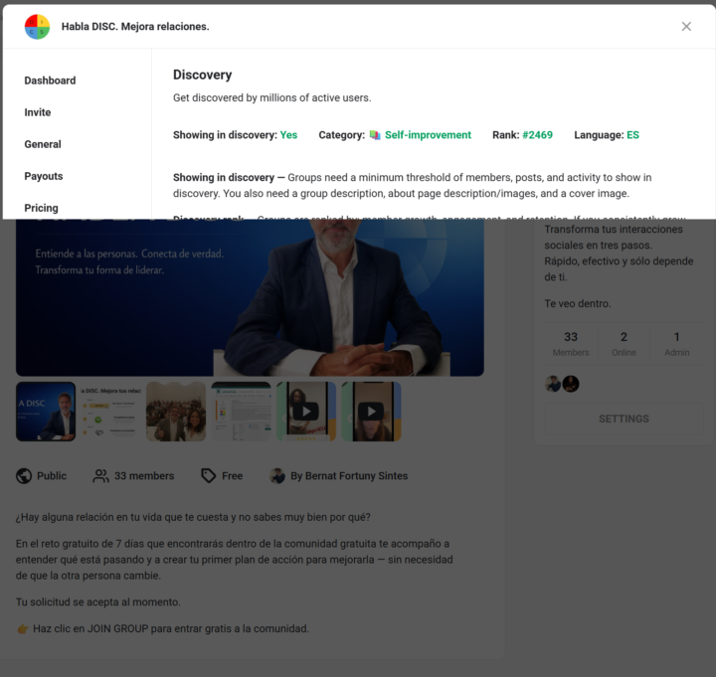Click the Free price tag icon
This screenshot has height=677, width=716.
coord(209,475)
